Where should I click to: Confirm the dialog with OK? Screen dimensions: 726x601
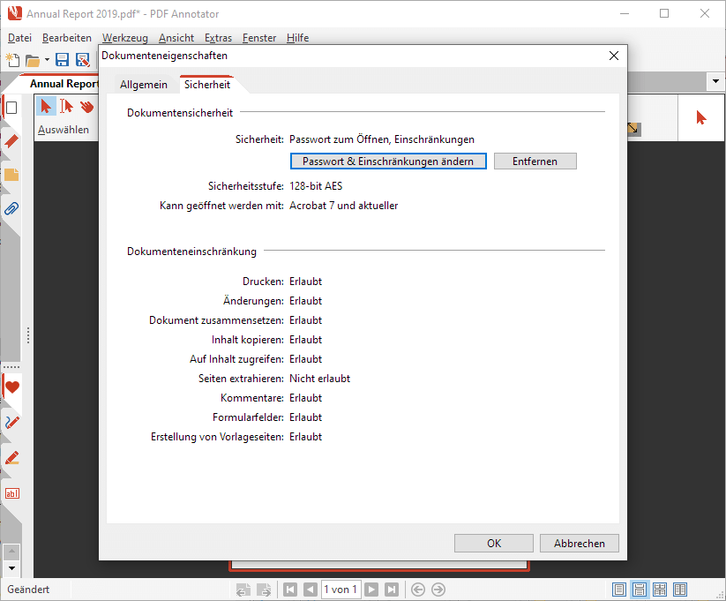[x=493, y=544]
